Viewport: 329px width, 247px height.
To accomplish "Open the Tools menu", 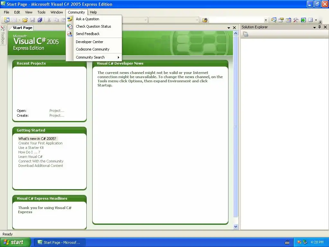I will point(41,12).
